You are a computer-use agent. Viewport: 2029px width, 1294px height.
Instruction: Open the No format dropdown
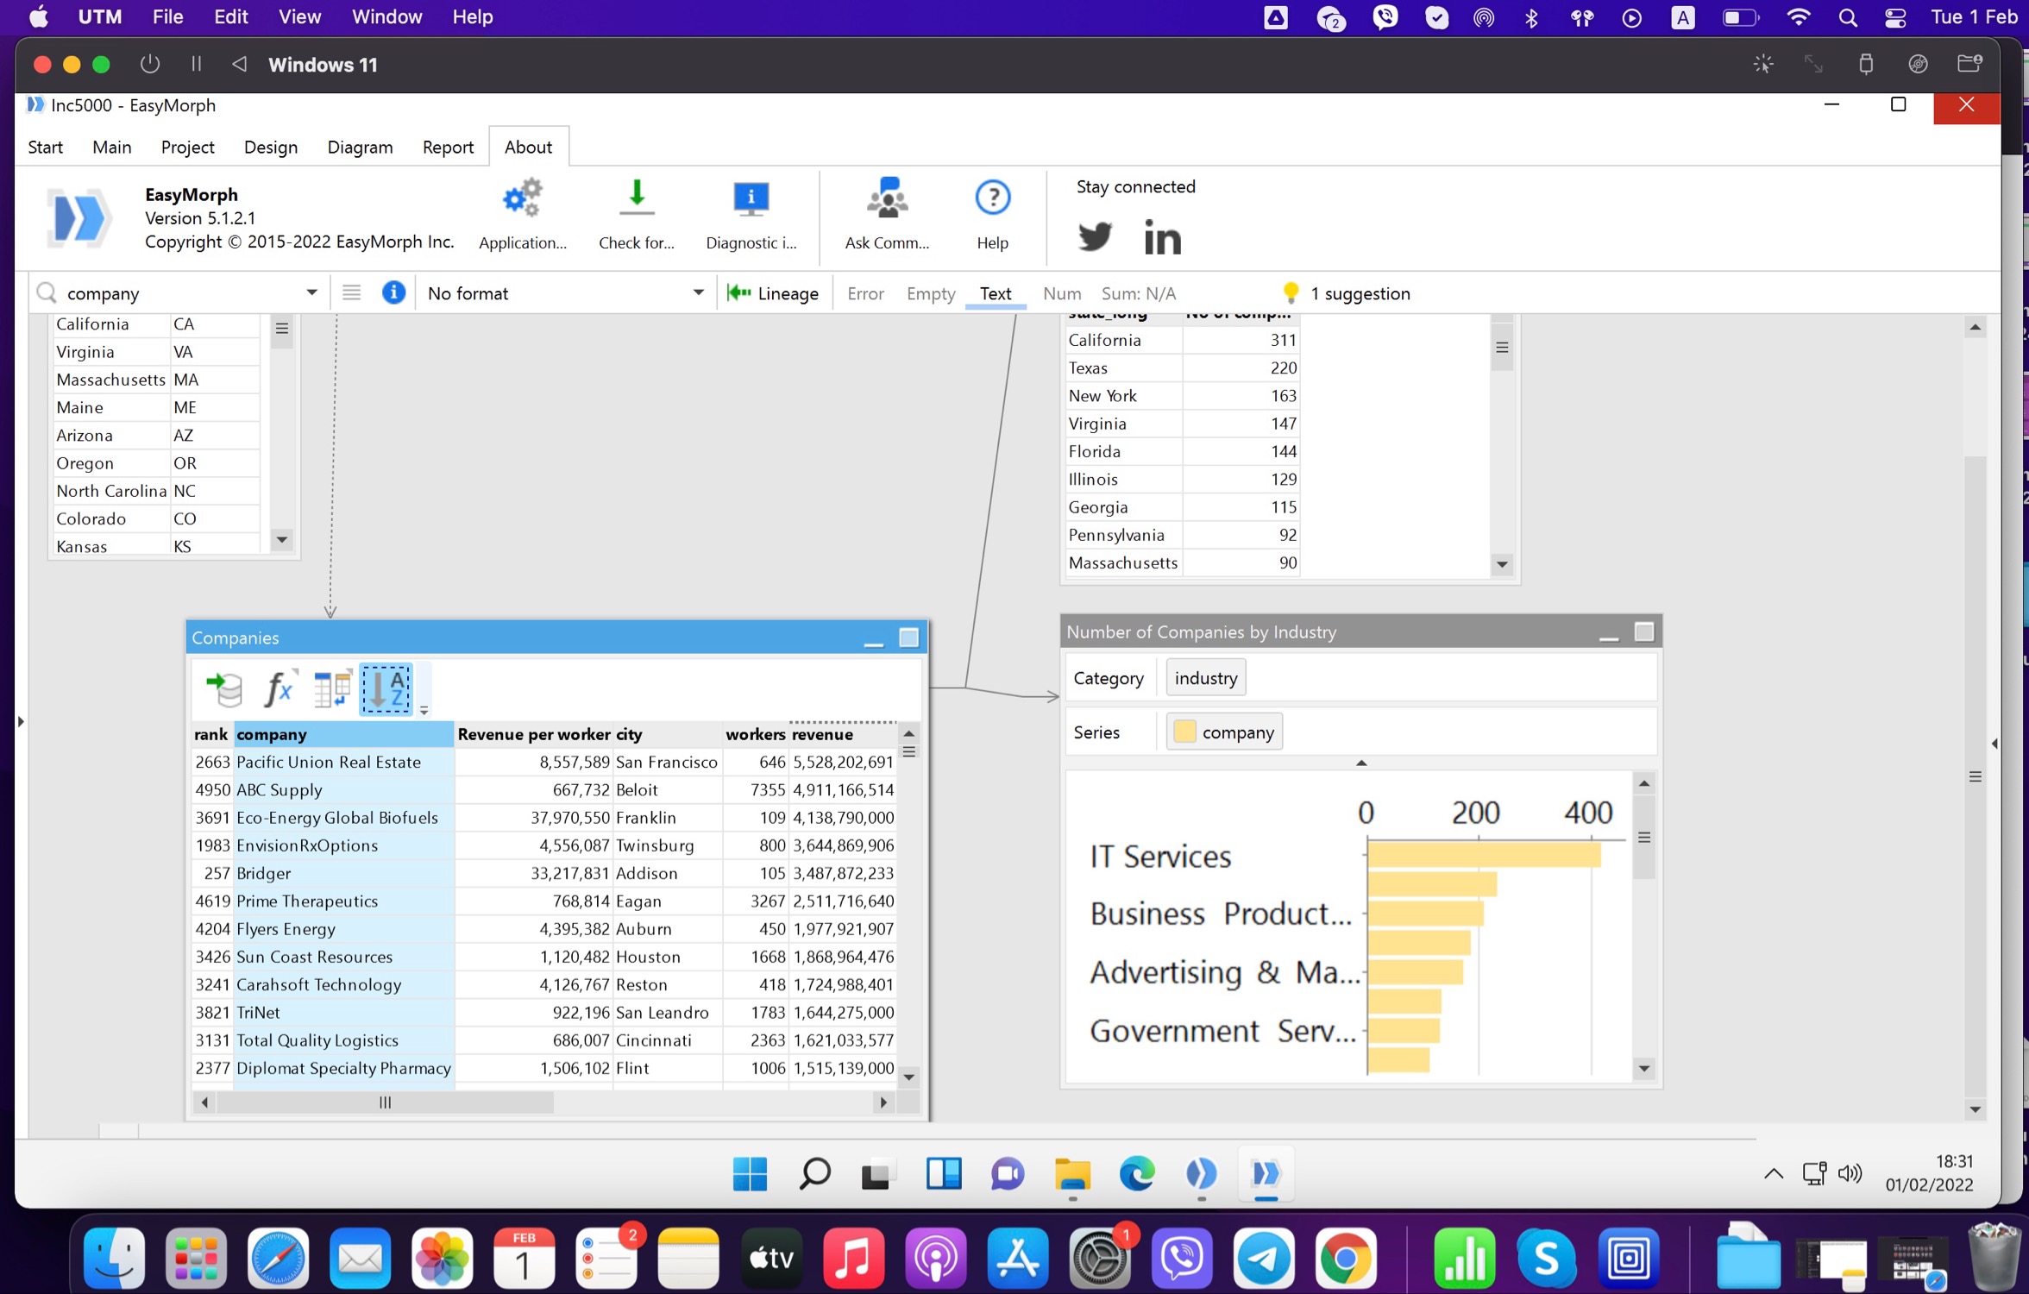698,293
